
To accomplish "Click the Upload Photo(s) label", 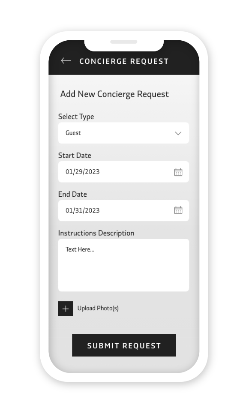I will 98,308.
